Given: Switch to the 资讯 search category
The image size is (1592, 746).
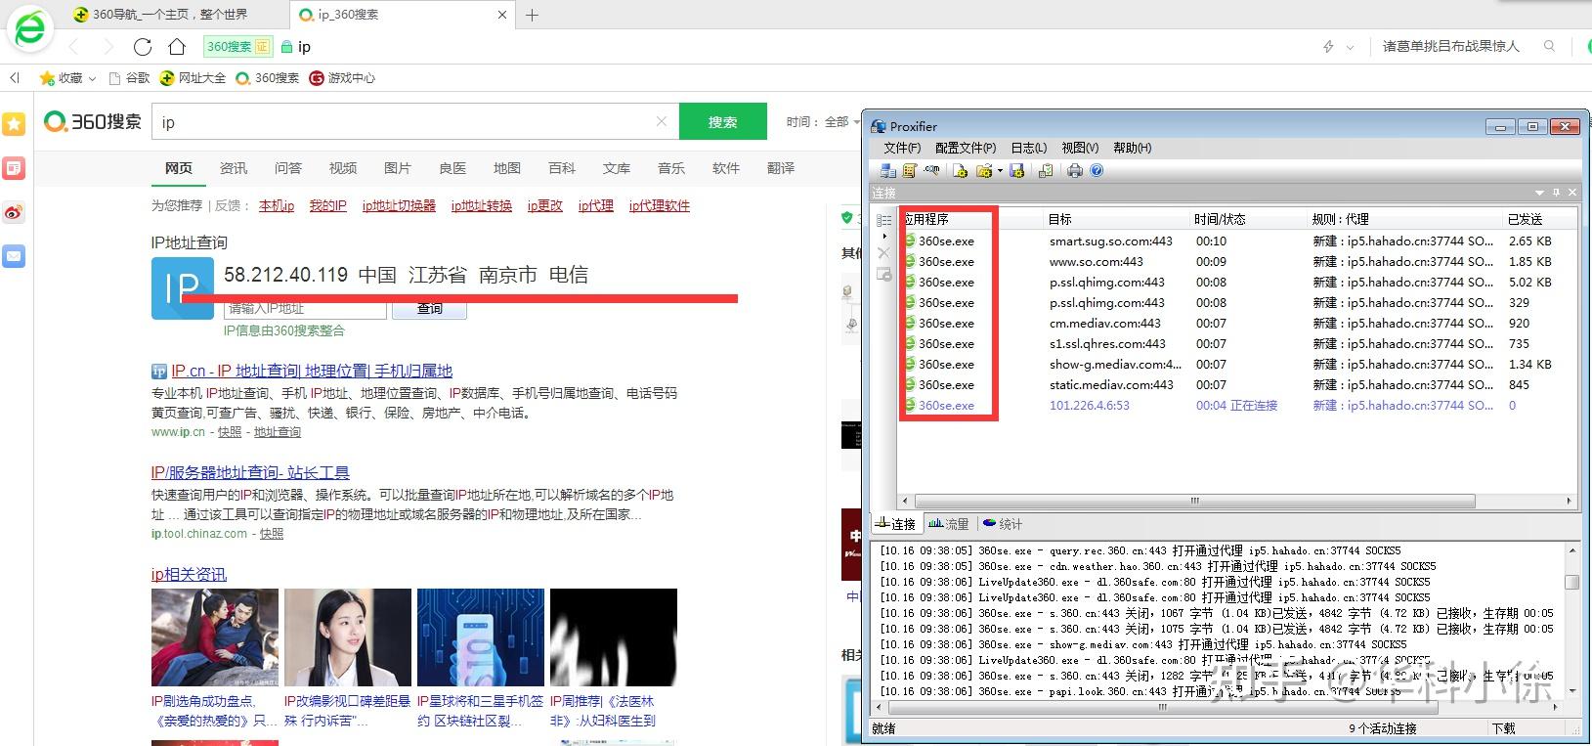Looking at the screenshot, I should pos(234,168).
